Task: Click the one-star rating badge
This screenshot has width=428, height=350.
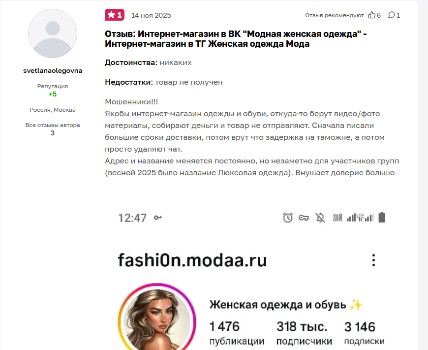Action: [x=115, y=15]
